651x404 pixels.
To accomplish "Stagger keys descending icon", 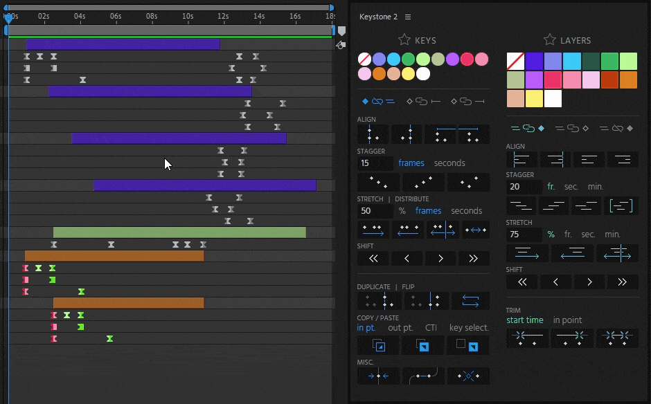I will pyautogui.click(x=378, y=182).
